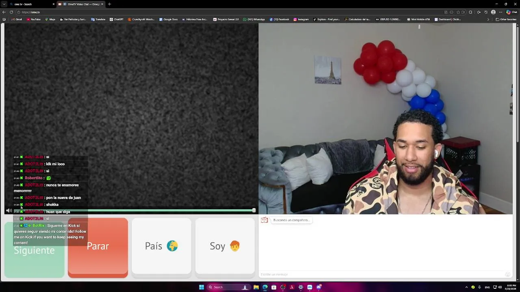Image resolution: width=520 pixels, height=292 pixels.
Task: Open the Facebook bookmark
Action: pyautogui.click(x=279, y=19)
